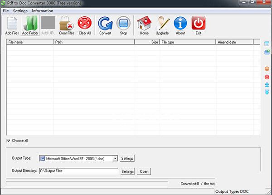
Task: Click the 'Output Directory:' label
Action: (x=24, y=171)
